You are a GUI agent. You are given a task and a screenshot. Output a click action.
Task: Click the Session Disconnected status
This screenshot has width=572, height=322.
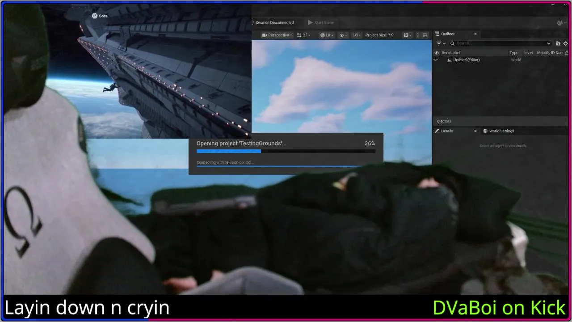pyautogui.click(x=273, y=22)
